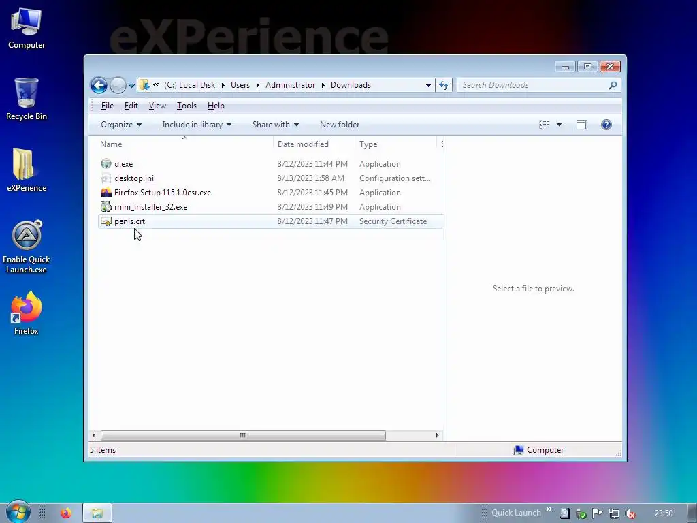Open the recent pages dropdown arrow
The width and height of the screenshot is (697, 523).
(x=131, y=85)
